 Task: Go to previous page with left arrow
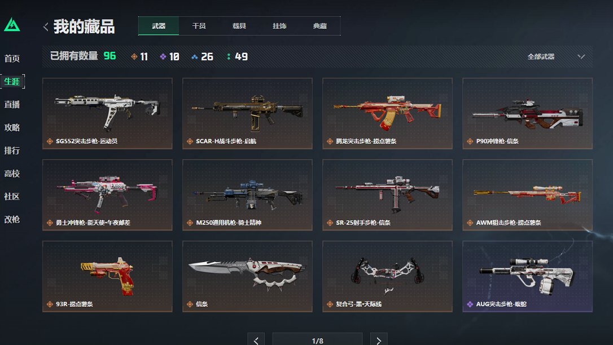tap(256, 340)
